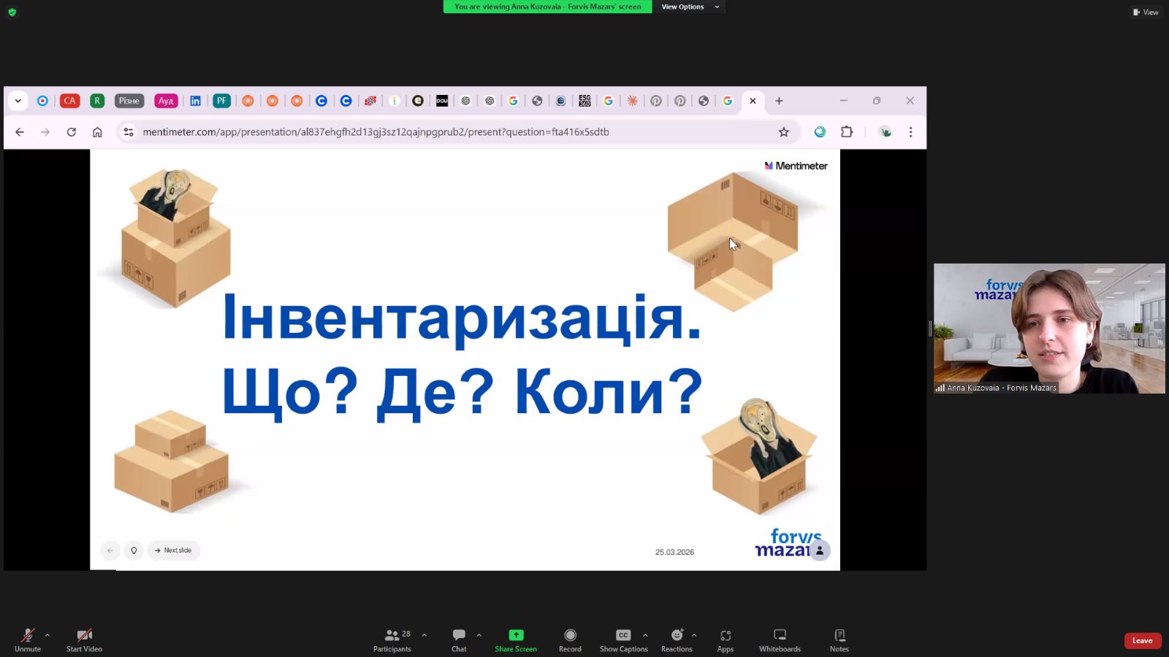The height and width of the screenshot is (657, 1169).
Task: Click the Mentimeter URL address bar
Action: [x=376, y=132]
